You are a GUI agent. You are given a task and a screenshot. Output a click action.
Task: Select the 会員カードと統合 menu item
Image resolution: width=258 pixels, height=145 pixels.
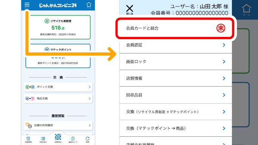[175, 28]
